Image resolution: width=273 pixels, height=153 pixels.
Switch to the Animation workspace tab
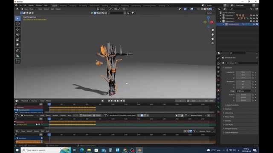point(115,6)
